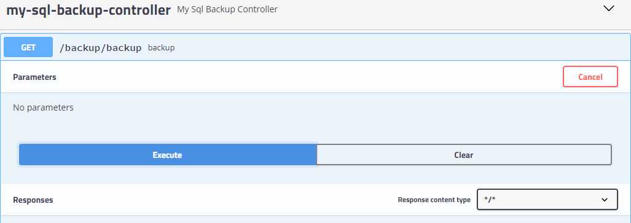Select the Parameters section heading

(34, 77)
